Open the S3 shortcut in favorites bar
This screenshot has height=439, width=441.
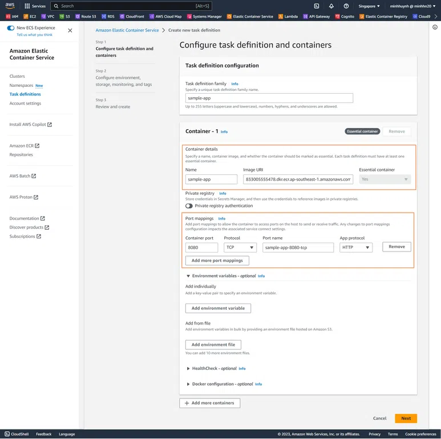pos(64,17)
